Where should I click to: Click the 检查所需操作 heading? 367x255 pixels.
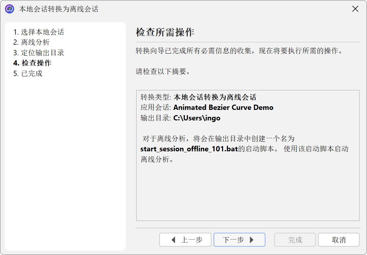pos(165,32)
